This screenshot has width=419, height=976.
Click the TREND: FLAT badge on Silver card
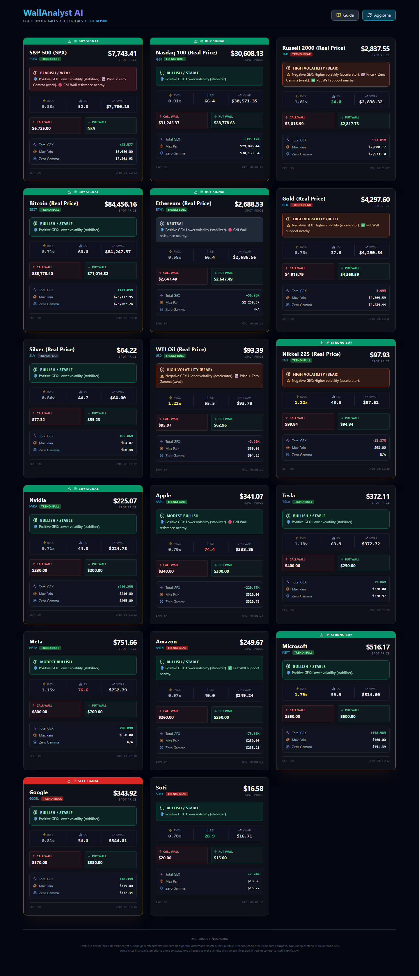pyautogui.click(x=48, y=356)
